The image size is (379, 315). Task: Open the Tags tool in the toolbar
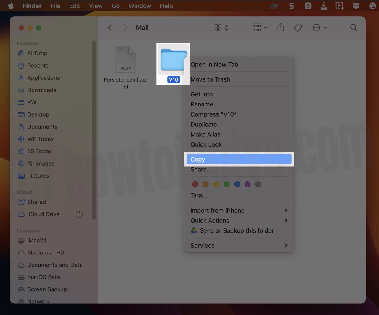[298, 28]
